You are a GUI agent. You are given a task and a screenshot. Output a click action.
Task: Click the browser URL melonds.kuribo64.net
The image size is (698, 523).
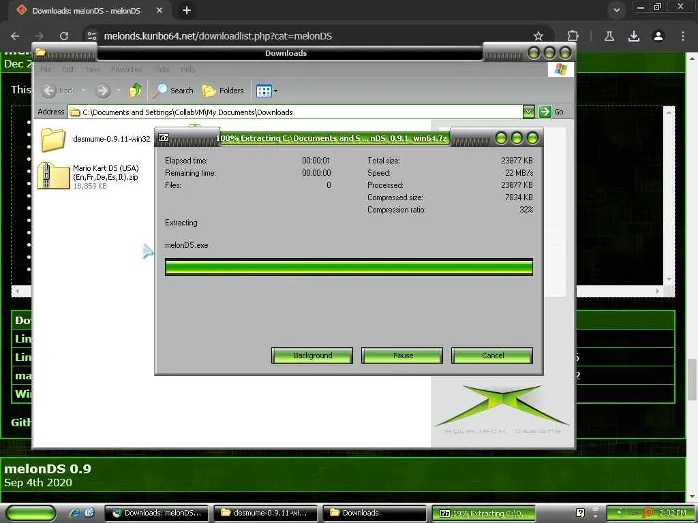click(x=218, y=36)
